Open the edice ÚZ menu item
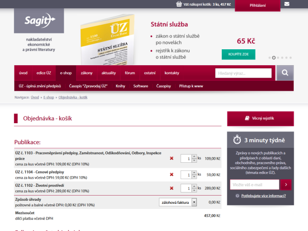308x231 pixels. pos(44,73)
